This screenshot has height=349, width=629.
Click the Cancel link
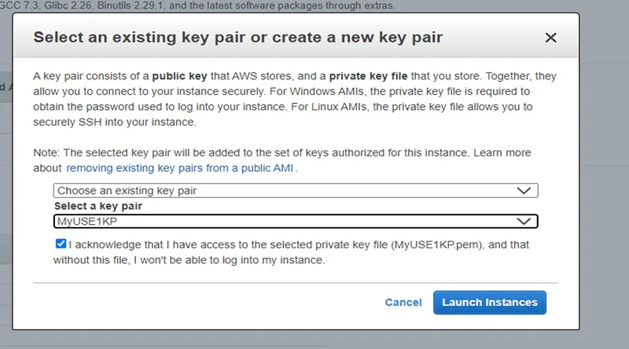(403, 303)
